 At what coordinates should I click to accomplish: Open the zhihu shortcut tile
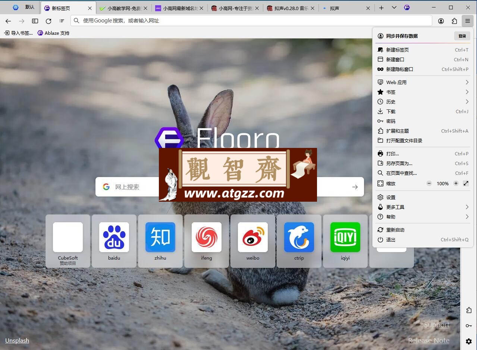pos(160,241)
